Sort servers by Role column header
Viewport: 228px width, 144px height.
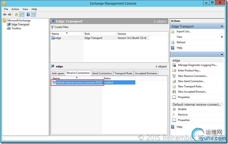pos(100,34)
